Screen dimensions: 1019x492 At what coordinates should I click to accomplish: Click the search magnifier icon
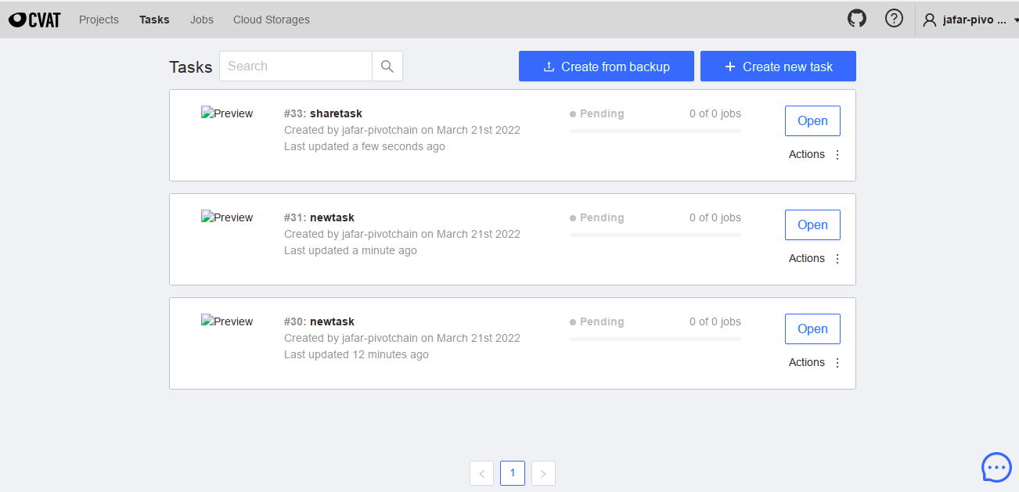coord(387,66)
